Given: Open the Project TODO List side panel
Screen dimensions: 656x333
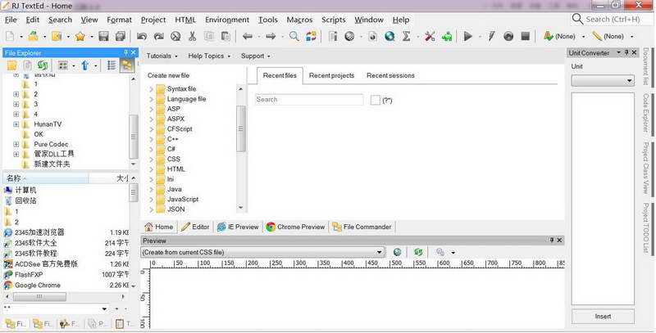Looking at the screenshot, I should coord(646,227).
